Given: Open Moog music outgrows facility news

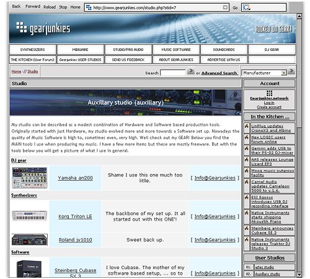Looking at the screenshot, I should 273,173.
